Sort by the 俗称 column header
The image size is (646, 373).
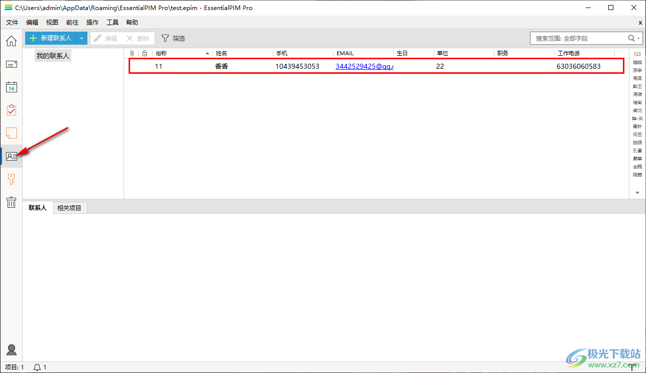tap(182, 53)
